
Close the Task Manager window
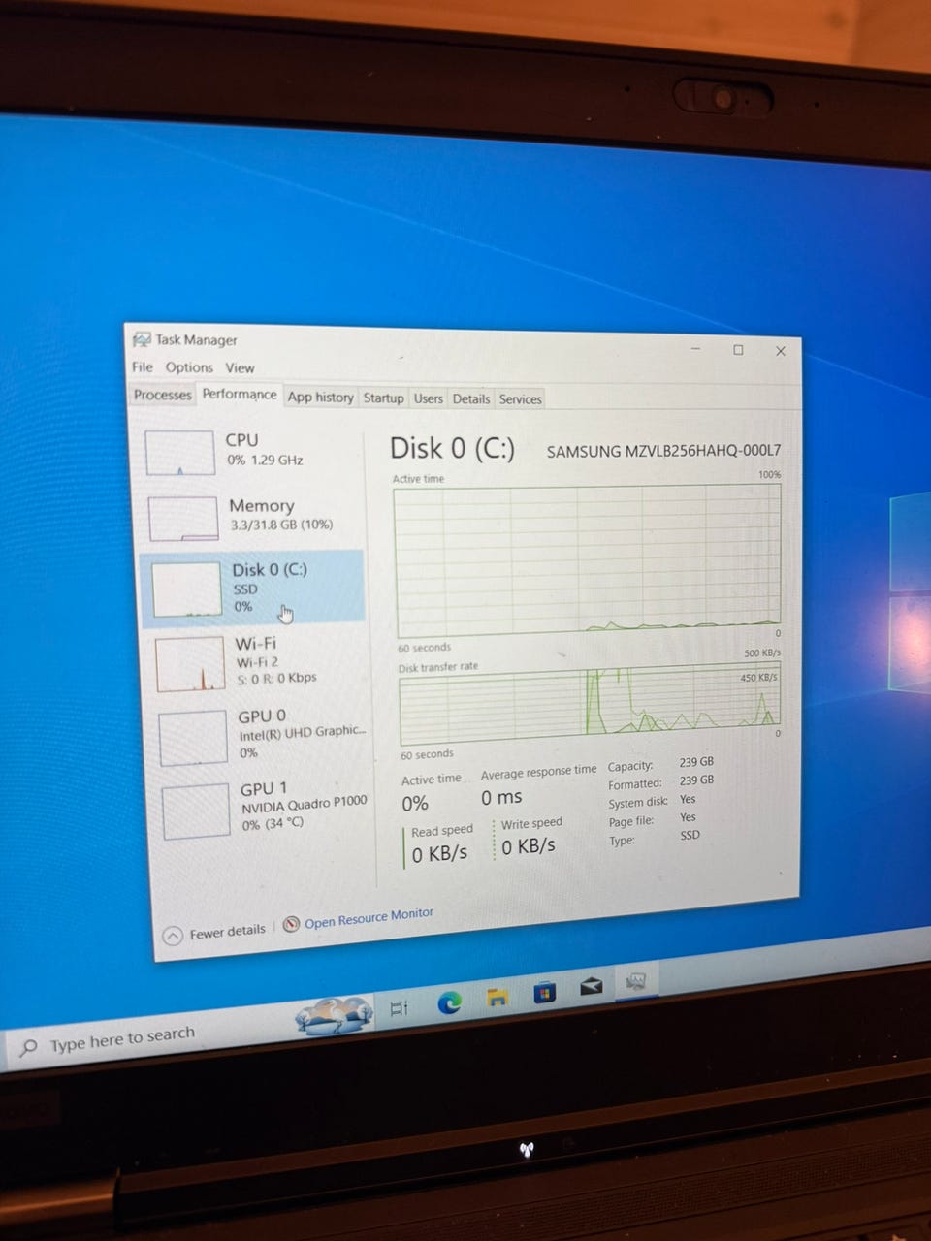point(781,351)
